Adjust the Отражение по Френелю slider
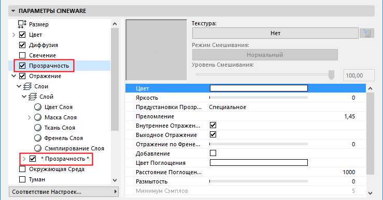Viewport: 383px width, 200px height. pos(259,144)
